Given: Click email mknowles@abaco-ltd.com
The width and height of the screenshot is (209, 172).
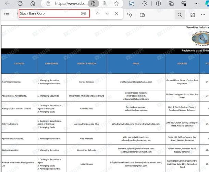Looking at the screenshot, I should pyautogui.click(x=136, y=99).
